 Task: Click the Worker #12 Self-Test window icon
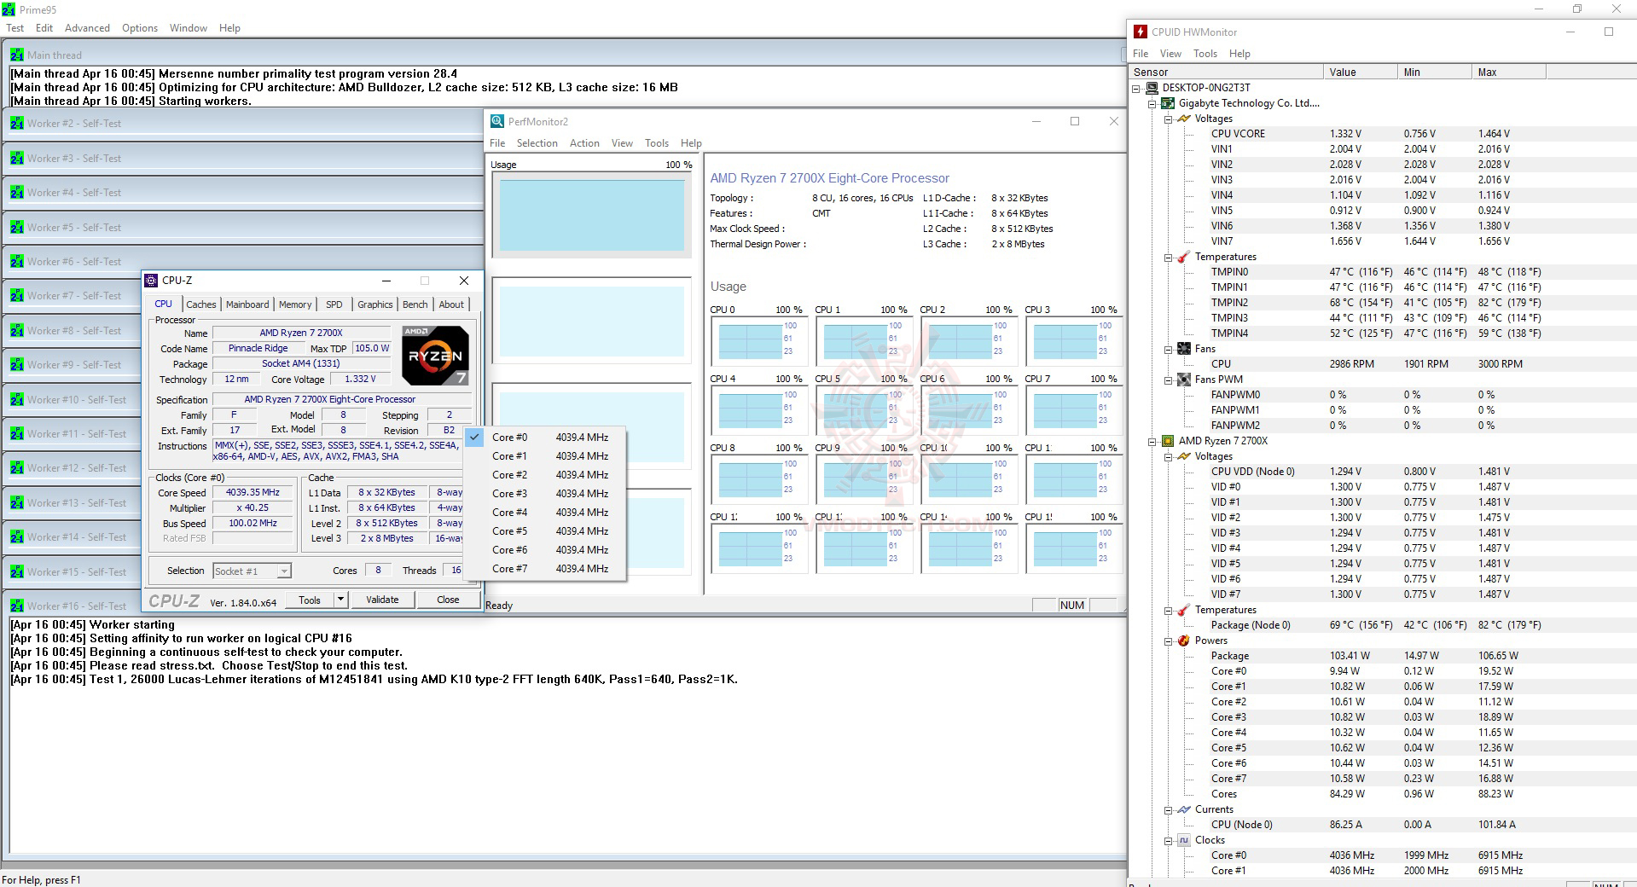pyautogui.click(x=17, y=468)
